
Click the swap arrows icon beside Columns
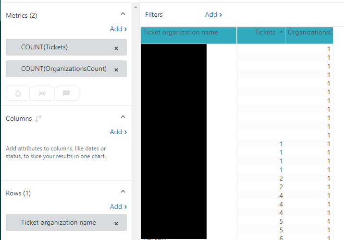(x=38, y=118)
